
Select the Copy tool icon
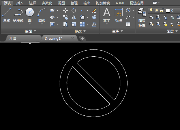point(65,17)
